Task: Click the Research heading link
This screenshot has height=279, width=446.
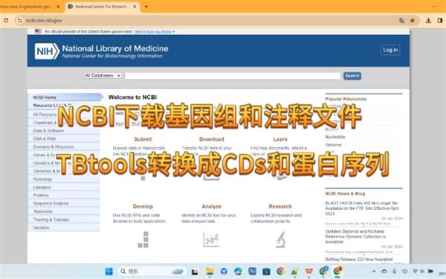Action: (280, 206)
